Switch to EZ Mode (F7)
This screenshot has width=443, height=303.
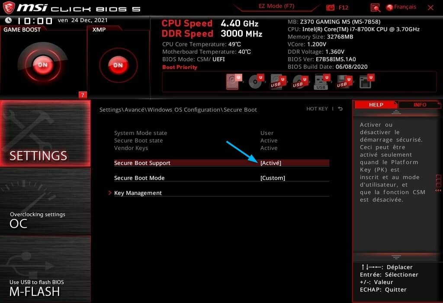click(276, 6)
